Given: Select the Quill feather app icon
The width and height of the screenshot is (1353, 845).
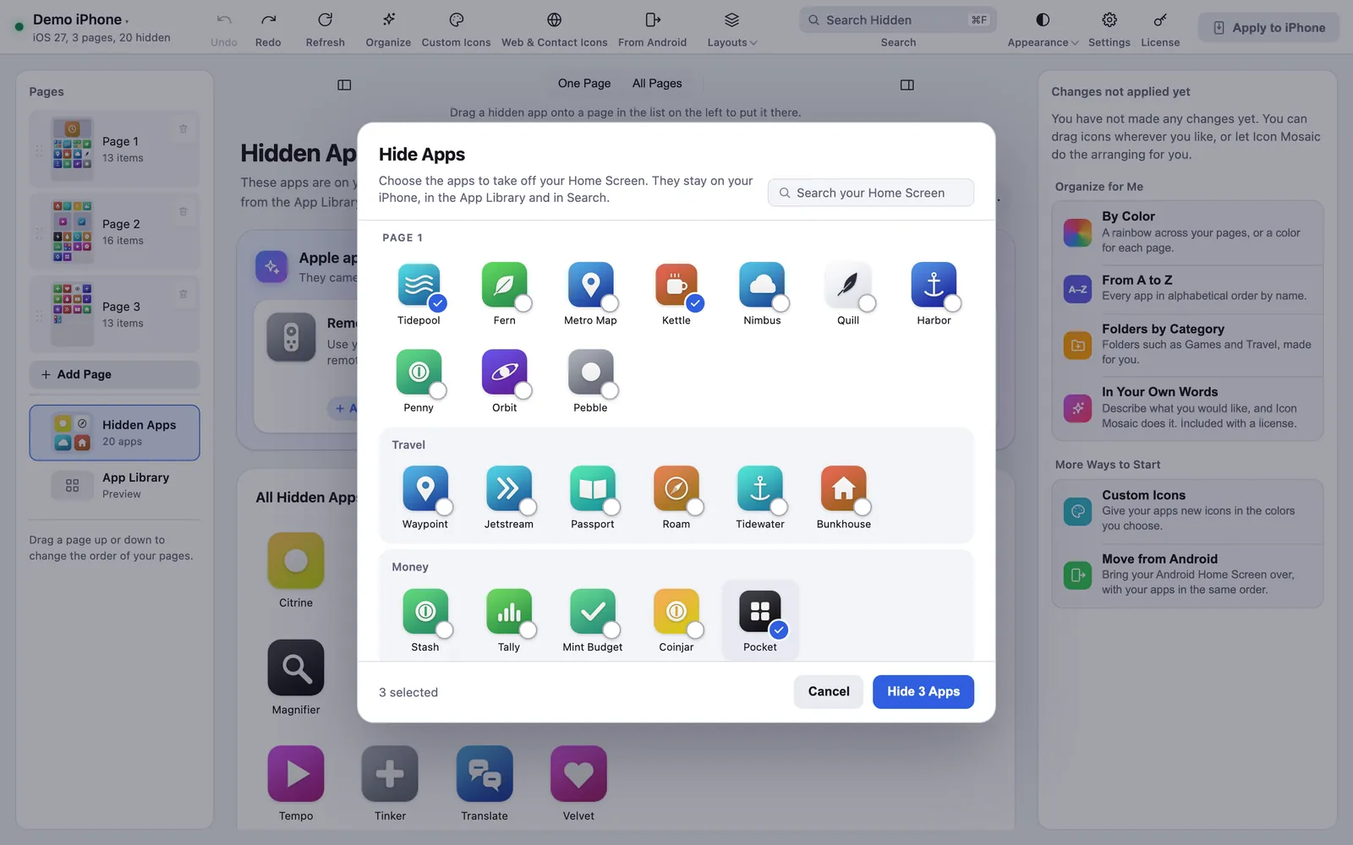Looking at the screenshot, I should tap(848, 285).
